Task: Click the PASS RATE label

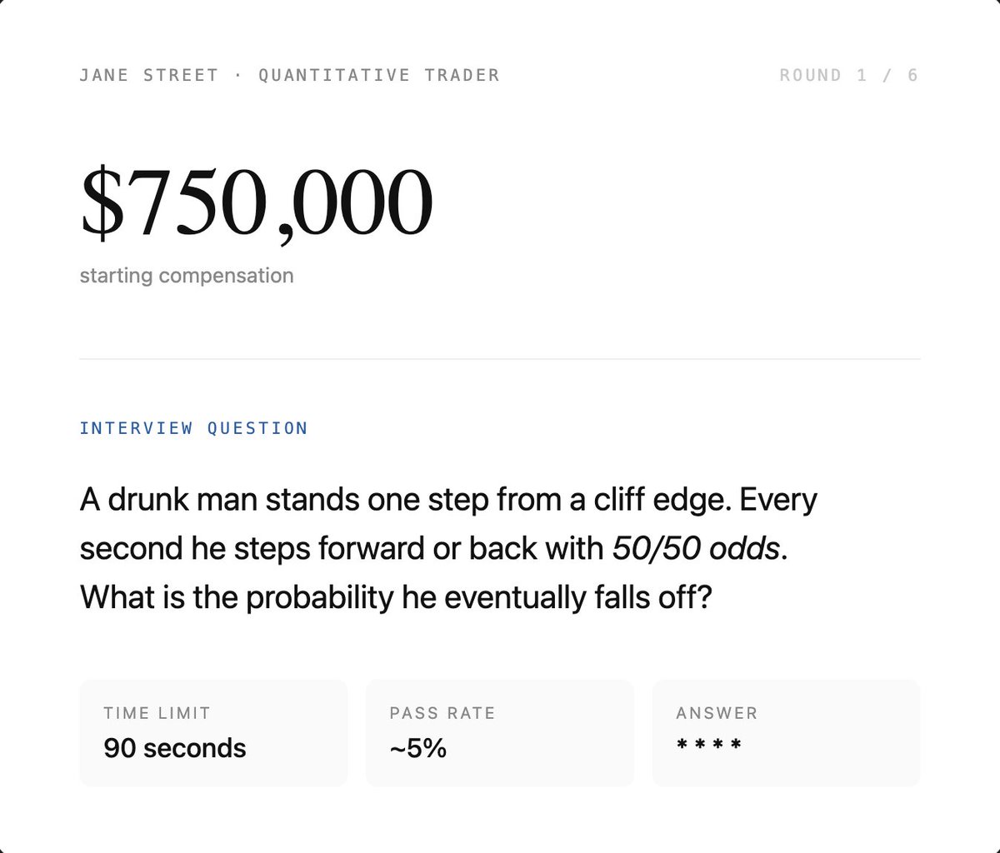Action: click(x=442, y=714)
